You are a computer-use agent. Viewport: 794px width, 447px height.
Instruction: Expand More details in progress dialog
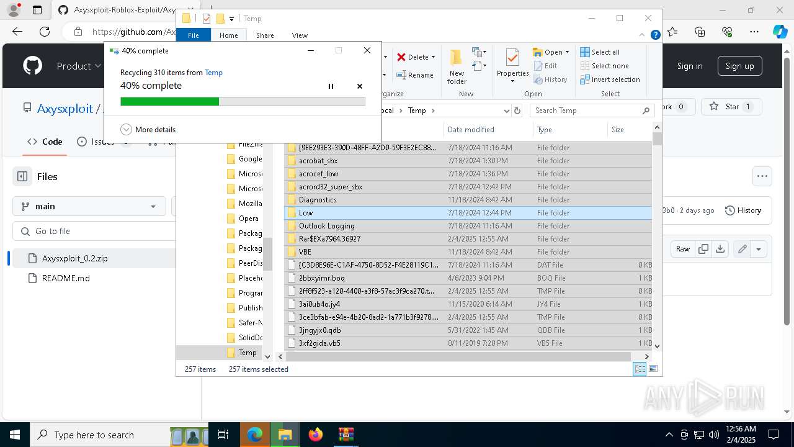point(148,130)
